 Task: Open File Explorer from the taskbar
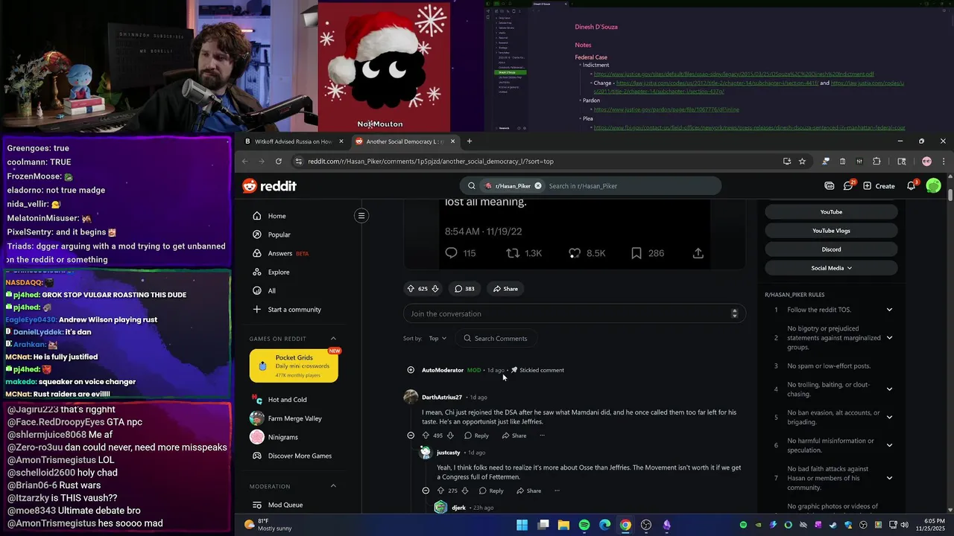coord(563,525)
